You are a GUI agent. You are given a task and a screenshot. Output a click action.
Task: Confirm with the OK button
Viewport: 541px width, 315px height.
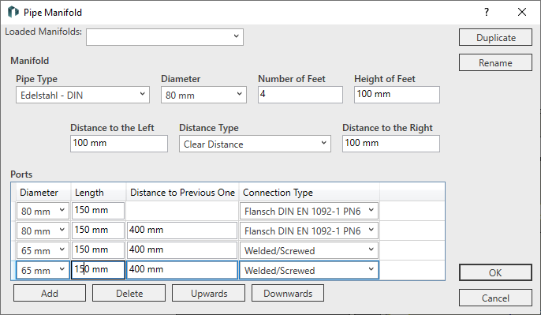[495, 272]
